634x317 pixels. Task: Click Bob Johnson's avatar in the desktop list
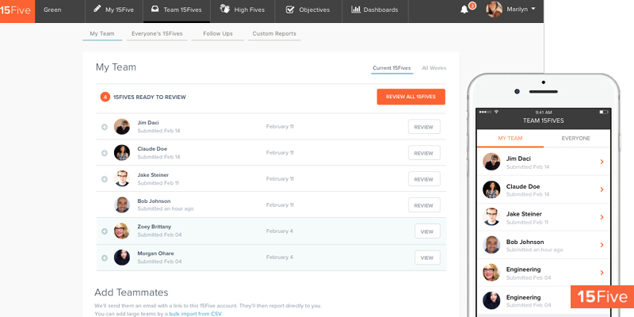pyautogui.click(x=121, y=204)
